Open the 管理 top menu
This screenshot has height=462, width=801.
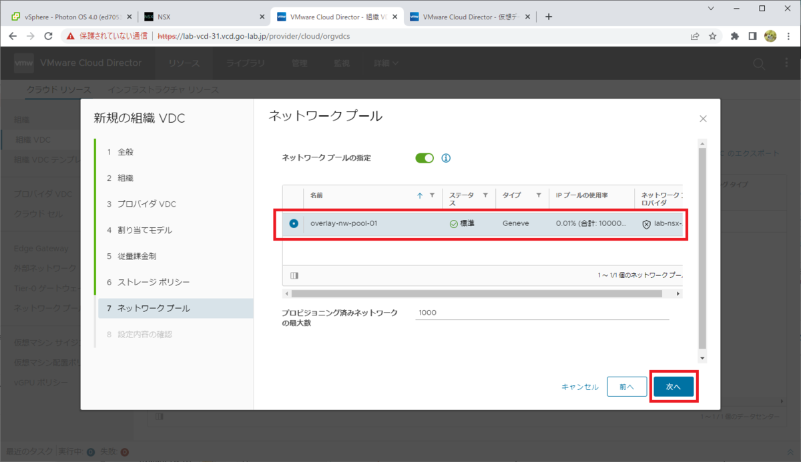coord(299,63)
